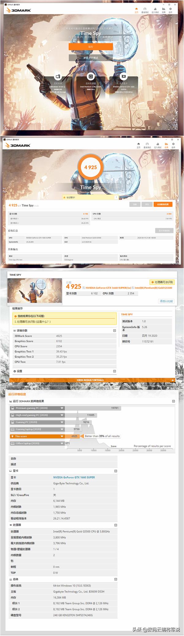Click the Time Spy artwork thumbnail on result page
Viewport: 184px width, 636px height.
pos(35,291)
